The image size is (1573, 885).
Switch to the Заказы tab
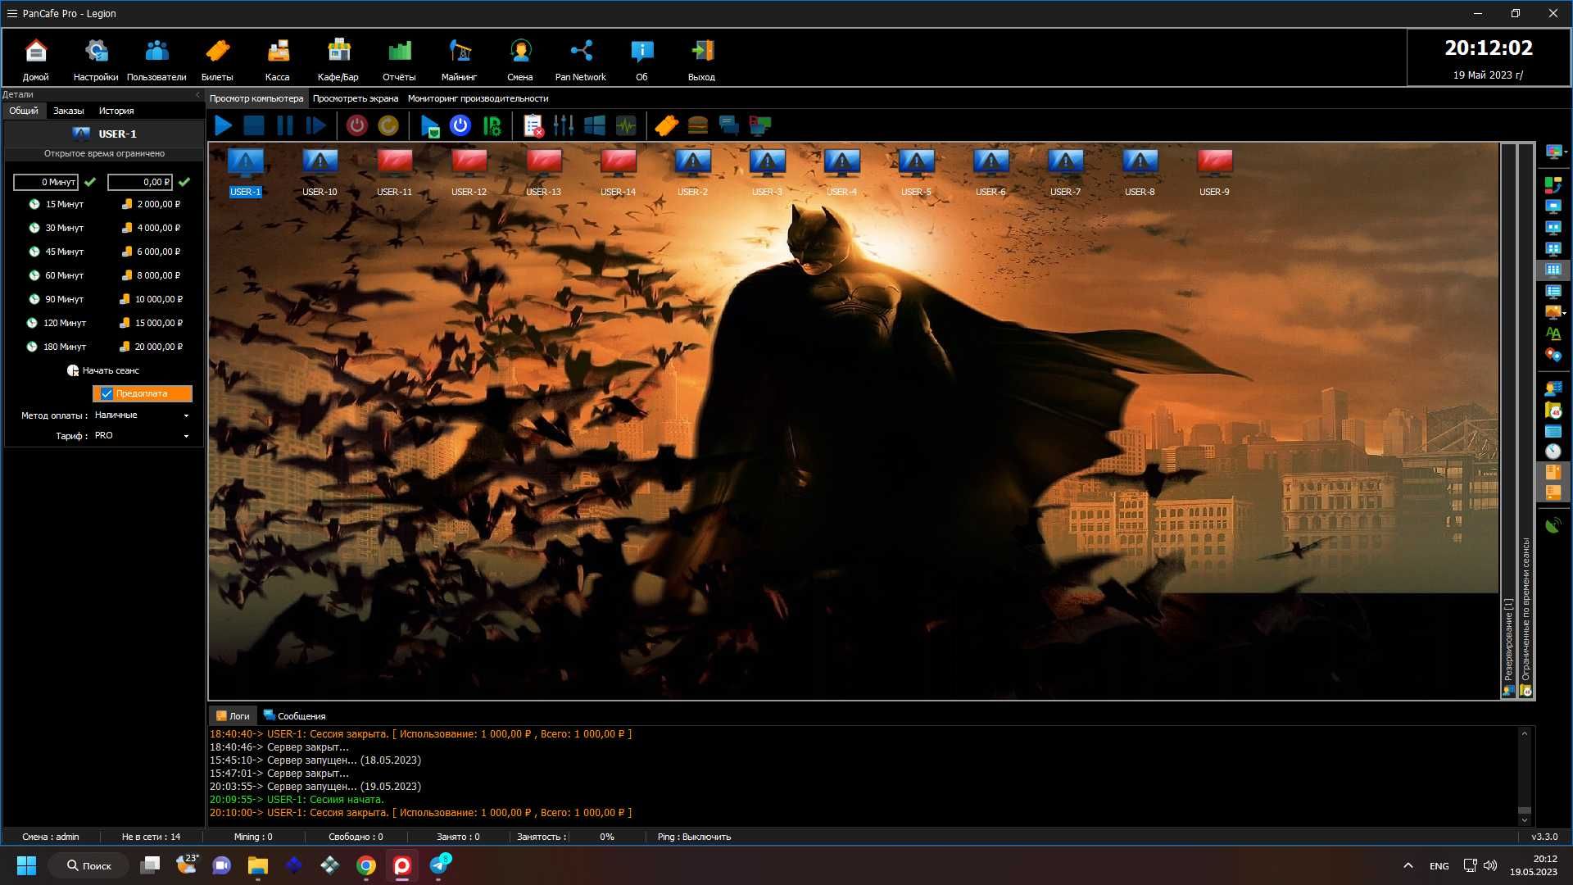(x=69, y=111)
